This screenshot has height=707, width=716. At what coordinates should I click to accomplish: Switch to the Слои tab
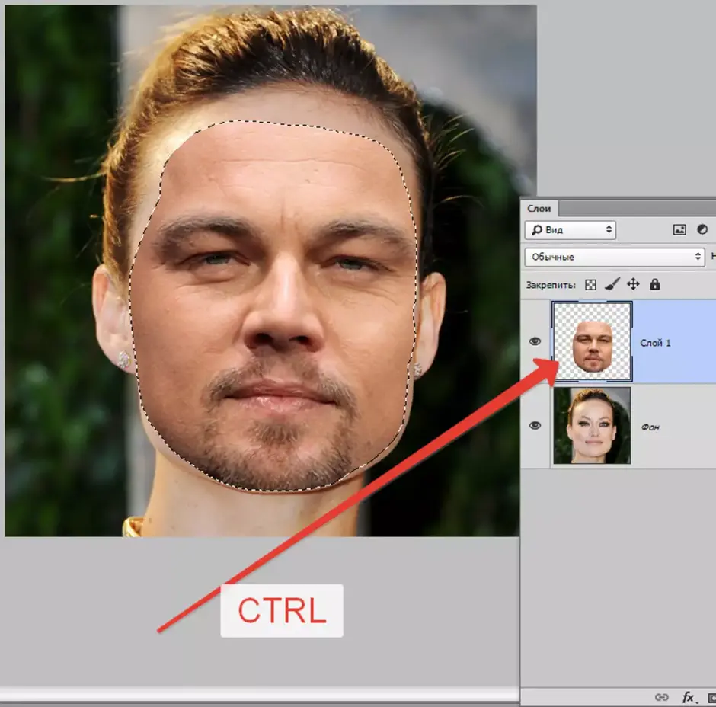539,208
